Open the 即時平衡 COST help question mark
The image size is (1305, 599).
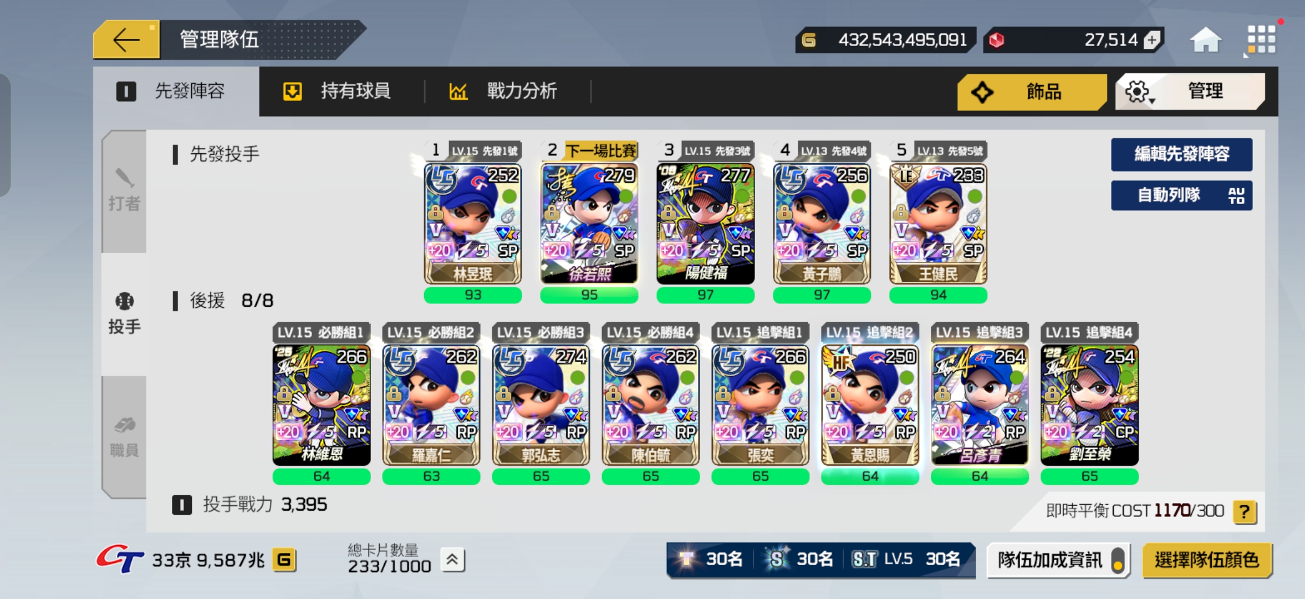coord(1245,511)
